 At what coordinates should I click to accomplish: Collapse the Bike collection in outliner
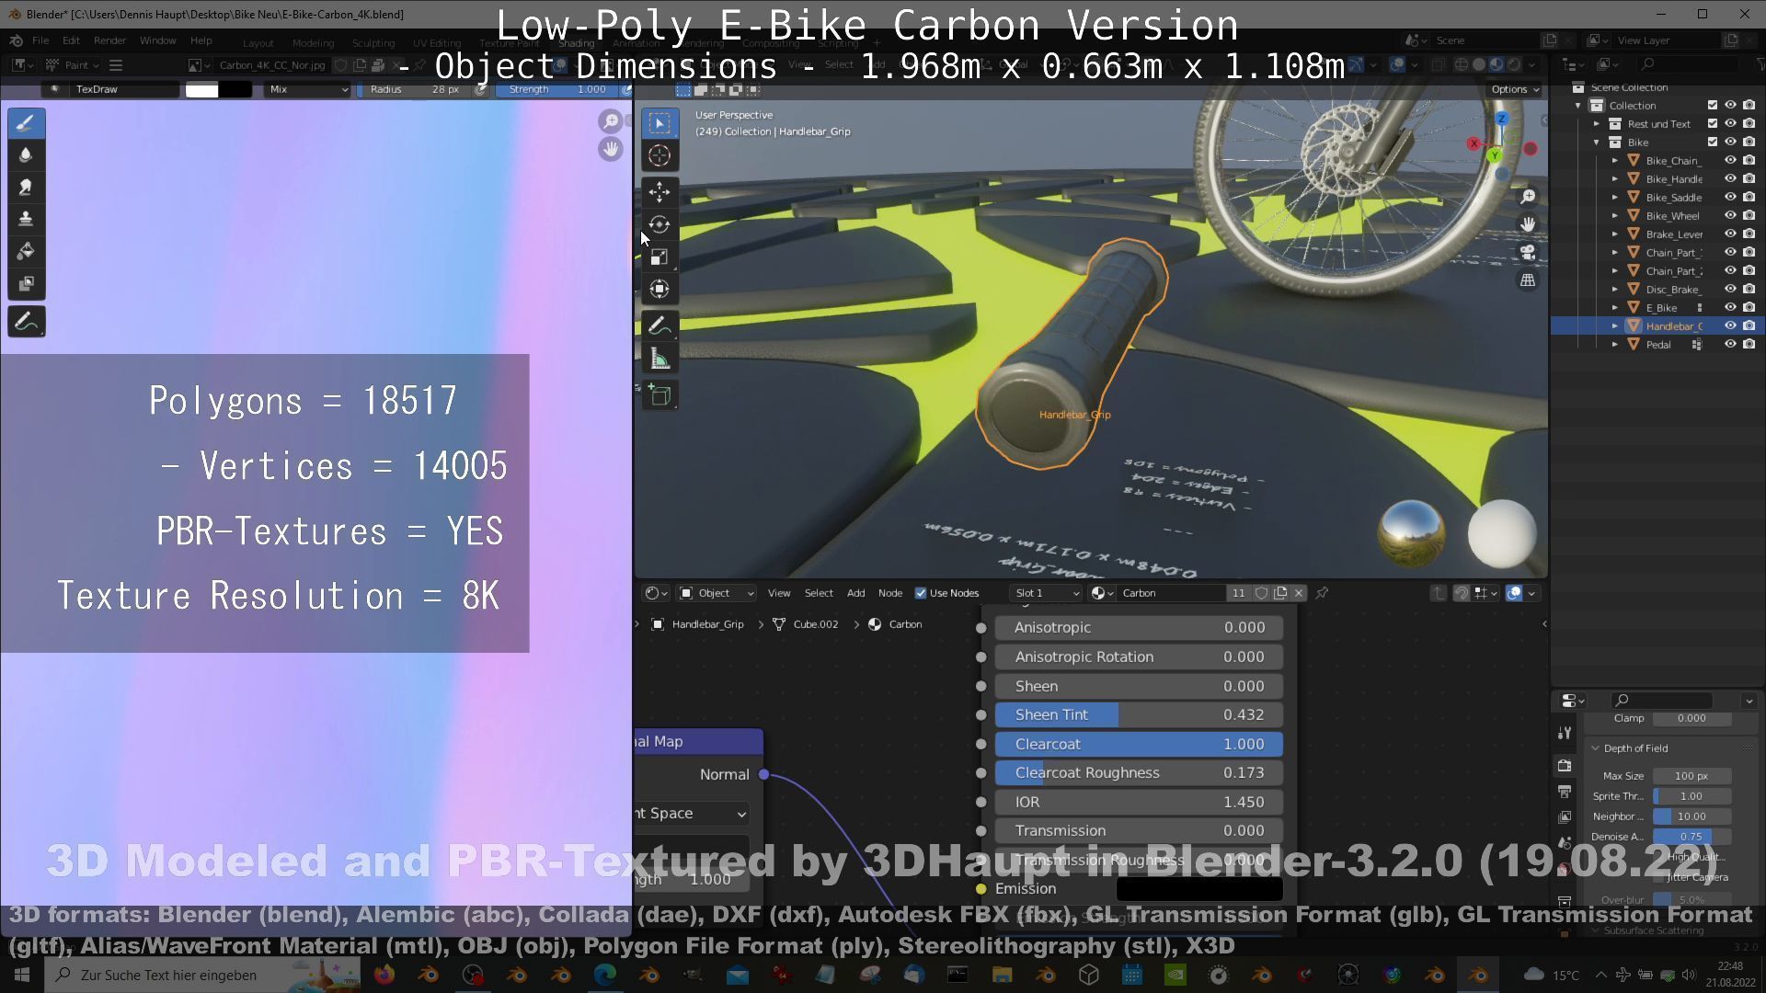point(1597,143)
